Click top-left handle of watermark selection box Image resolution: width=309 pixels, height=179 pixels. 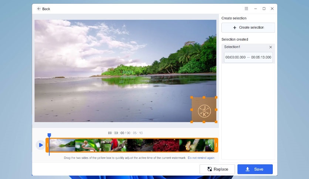191,97
